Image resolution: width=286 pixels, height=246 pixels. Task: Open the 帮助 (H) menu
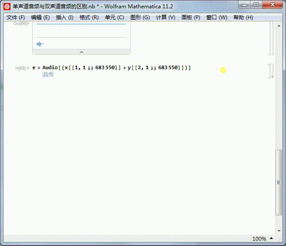243,17
